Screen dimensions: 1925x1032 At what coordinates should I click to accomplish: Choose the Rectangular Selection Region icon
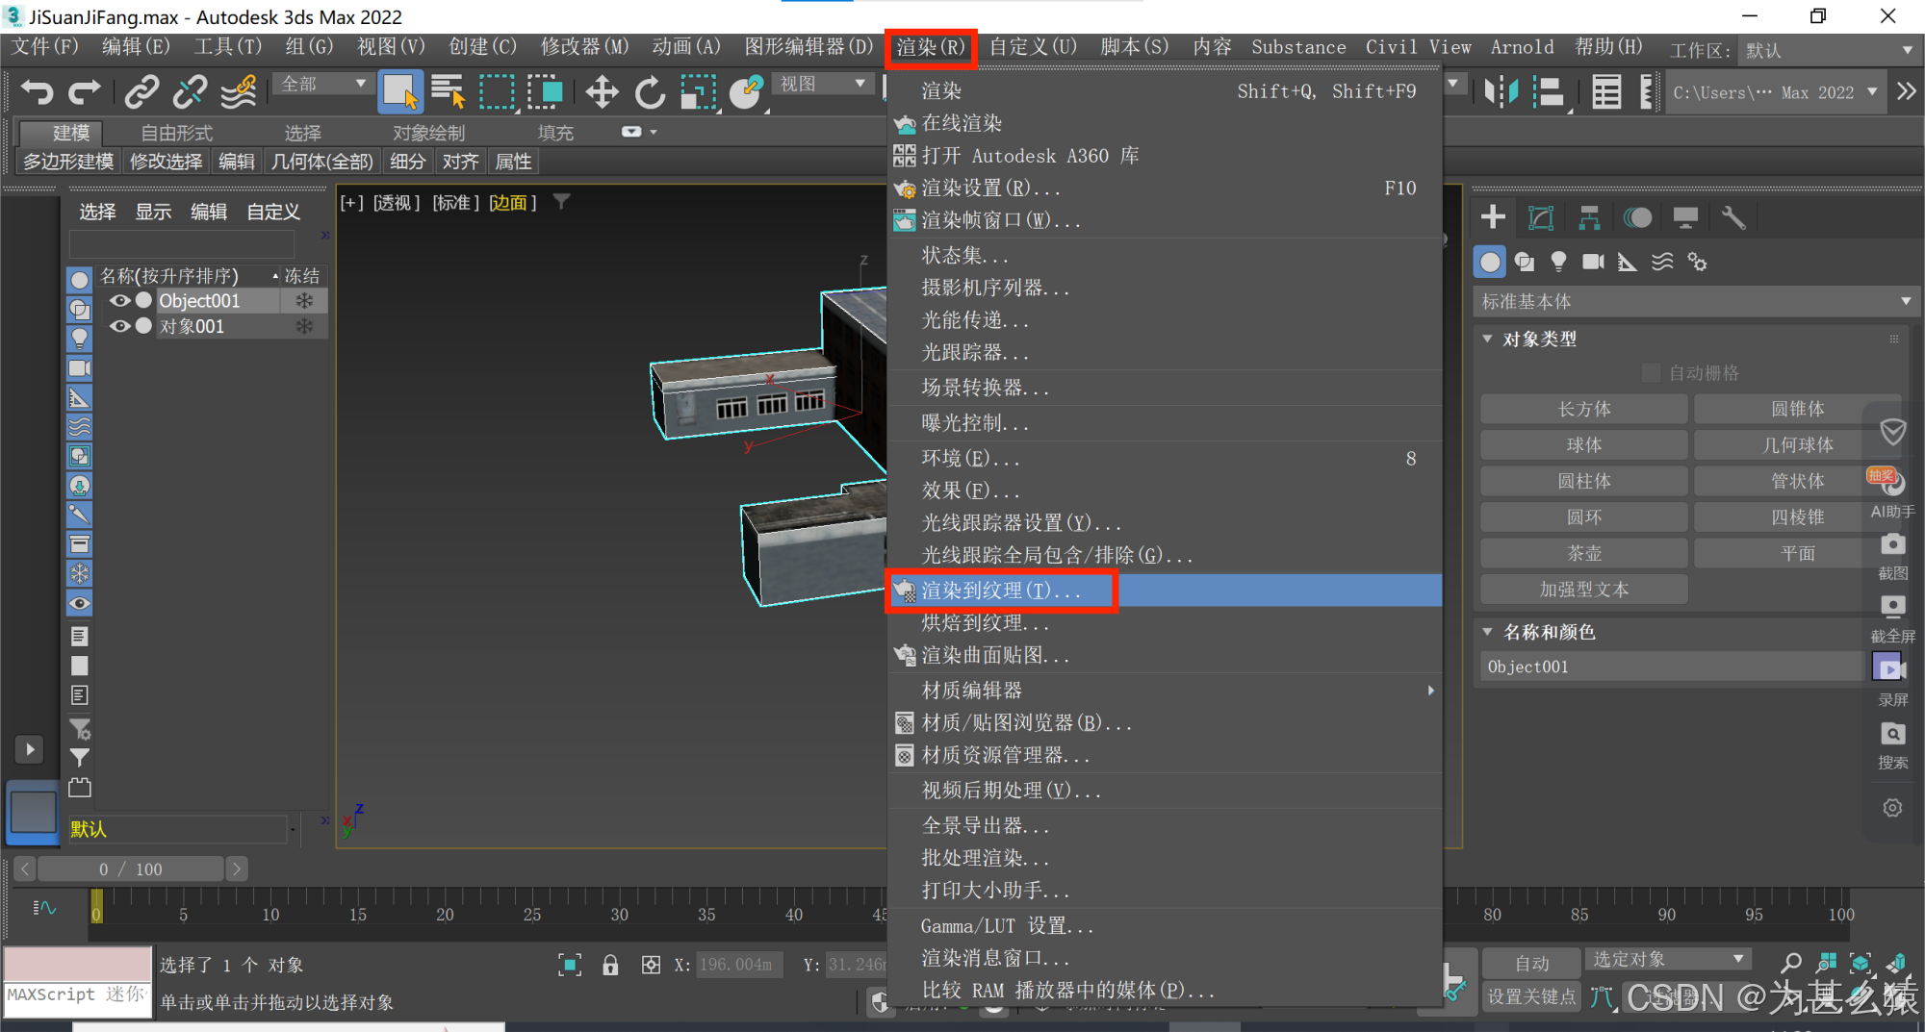coord(497,92)
